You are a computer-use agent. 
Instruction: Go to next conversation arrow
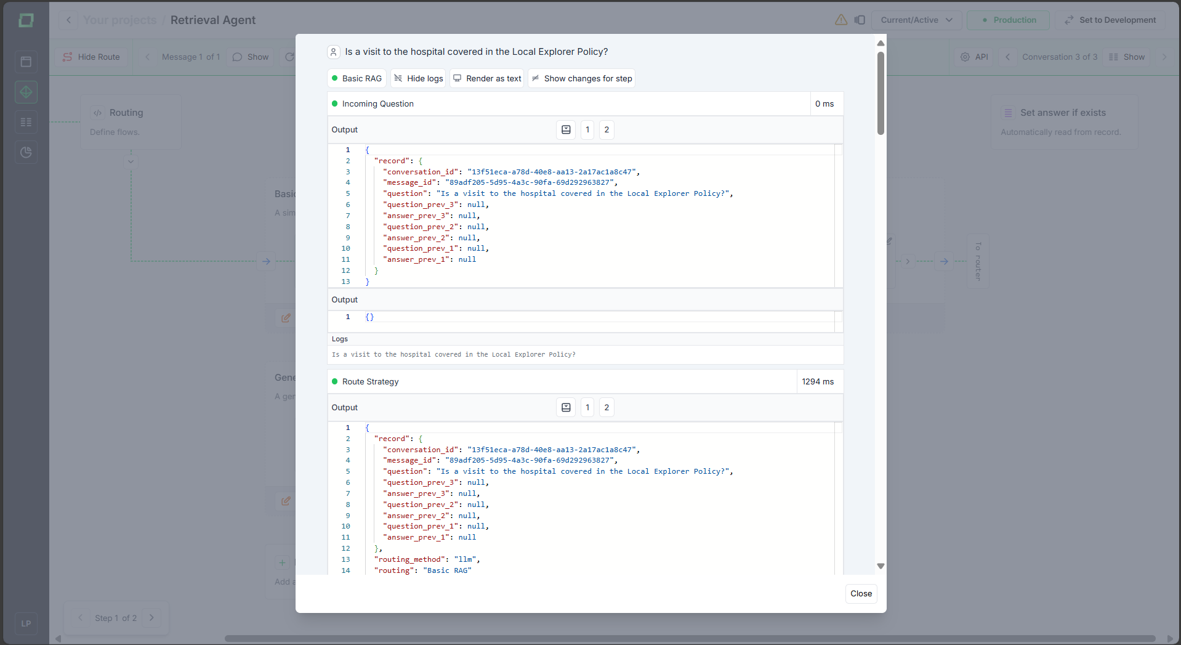click(1164, 57)
